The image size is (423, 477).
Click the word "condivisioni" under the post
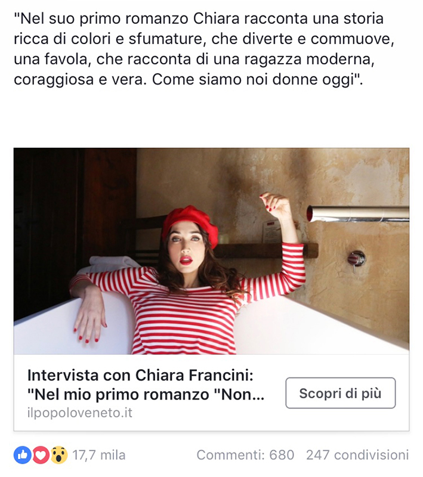(371, 456)
